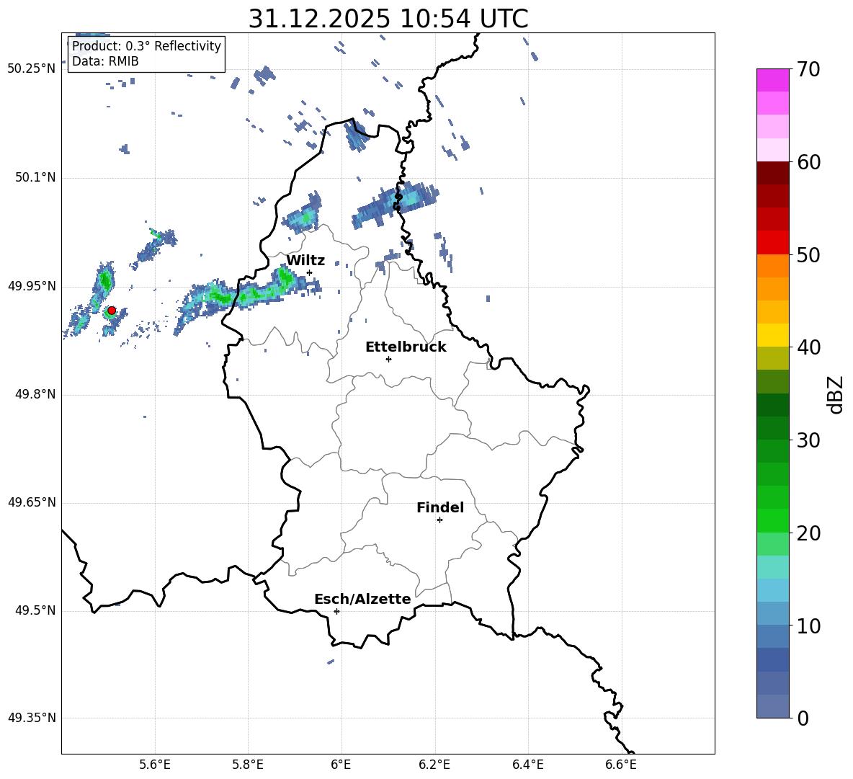Click the 6.6°E longitude label
Viewport: 853px width, 779px height.
click(621, 765)
